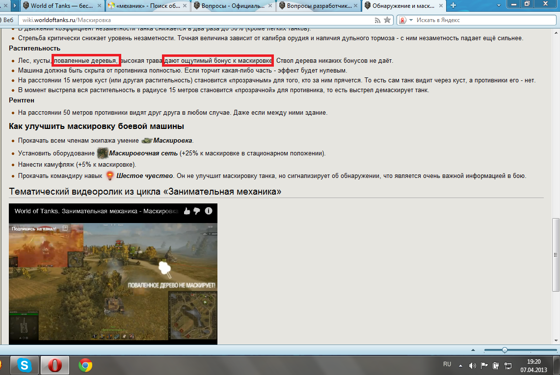Click the page scrollbar down arrow
This screenshot has height=375, width=560.
click(556, 341)
